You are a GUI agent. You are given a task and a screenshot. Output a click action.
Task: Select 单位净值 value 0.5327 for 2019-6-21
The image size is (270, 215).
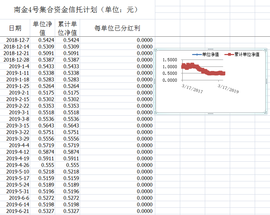[x=43, y=211]
